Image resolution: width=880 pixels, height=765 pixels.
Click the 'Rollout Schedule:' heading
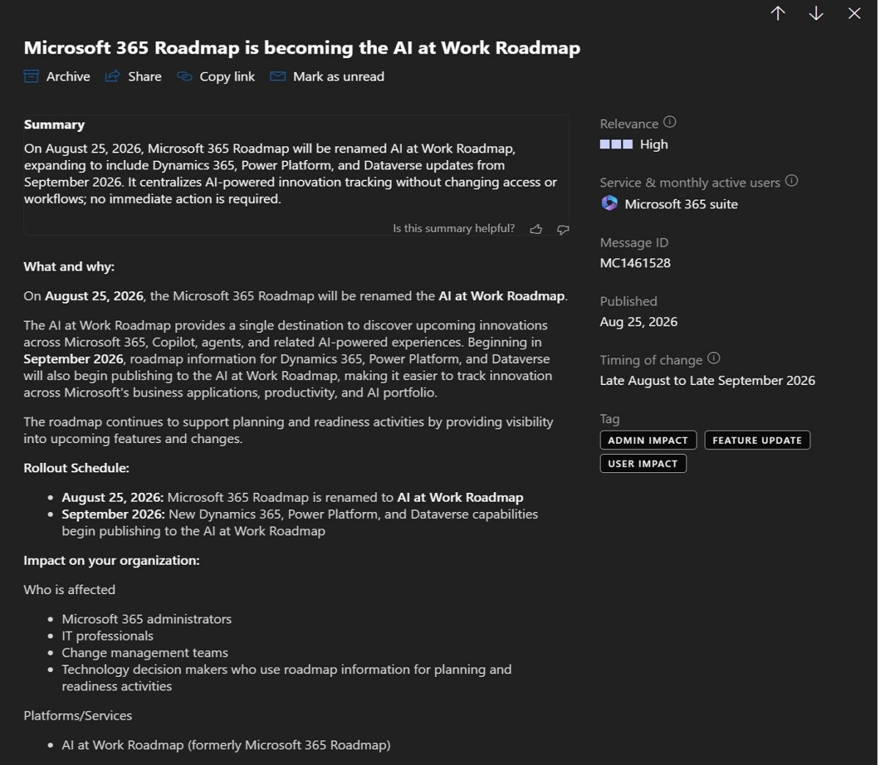(x=76, y=467)
